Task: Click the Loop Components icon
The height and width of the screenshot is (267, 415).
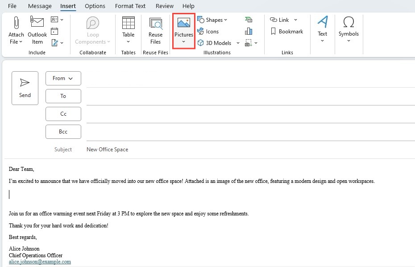Action: tap(93, 23)
